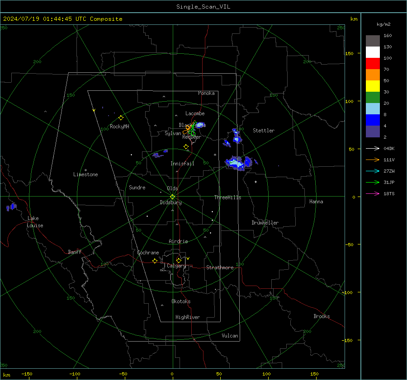This screenshot has width=407, height=380.
Task: Click the white 04DK arrow icon
Action: tap(373, 148)
